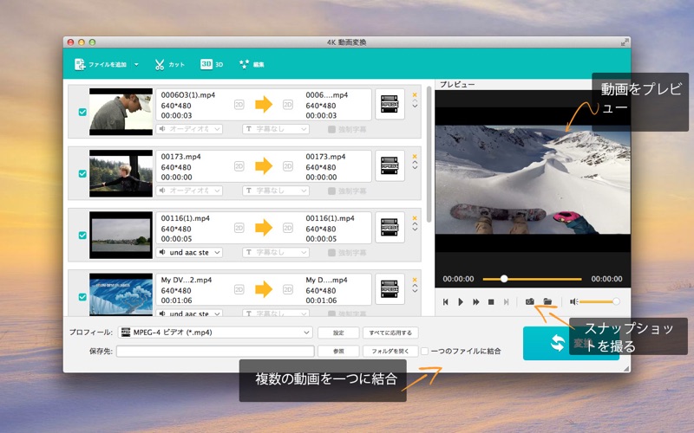
Task: Open the add file dropdown arrow
Action: point(136,64)
